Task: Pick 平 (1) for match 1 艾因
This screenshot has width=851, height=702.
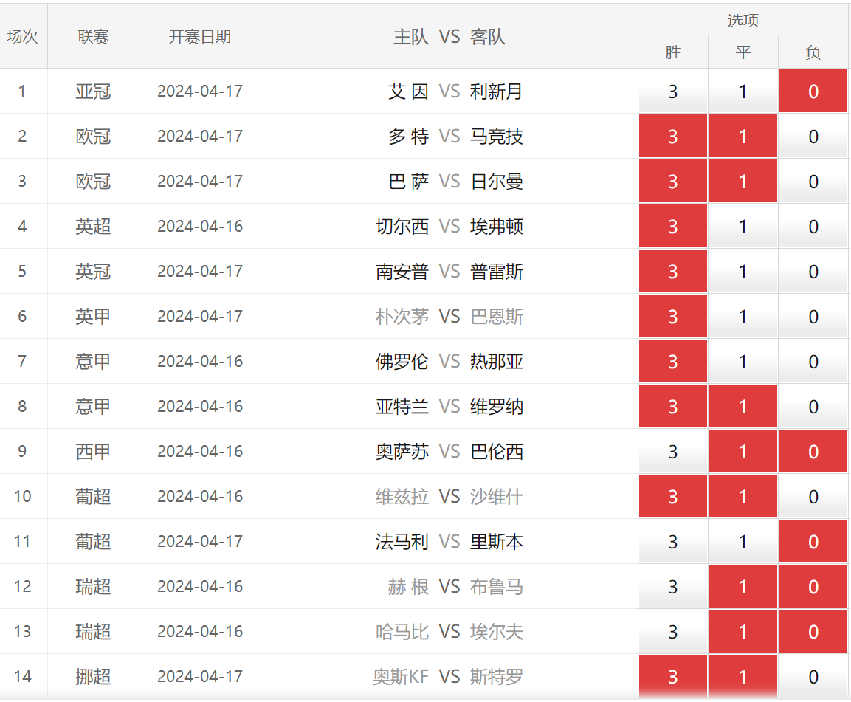Action: (x=743, y=92)
